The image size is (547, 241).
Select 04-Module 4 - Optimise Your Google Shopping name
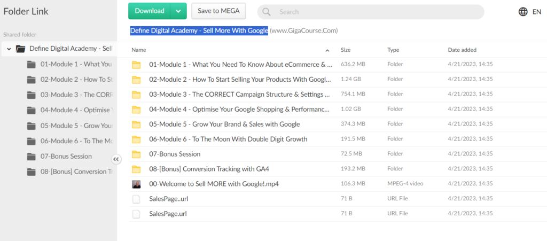pyautogui.click(x=240, y=110)
